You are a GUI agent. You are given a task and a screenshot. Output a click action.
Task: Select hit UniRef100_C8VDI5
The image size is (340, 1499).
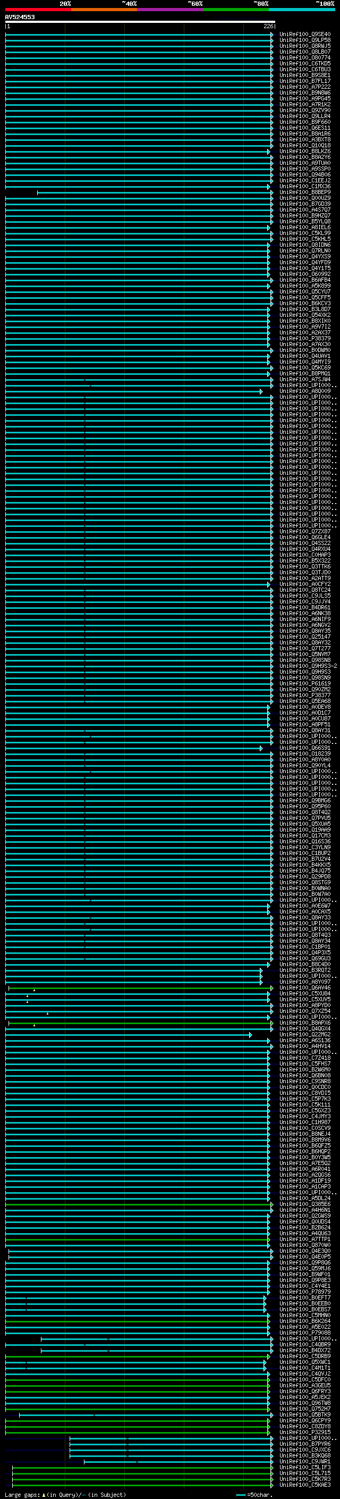(305, 1093)
